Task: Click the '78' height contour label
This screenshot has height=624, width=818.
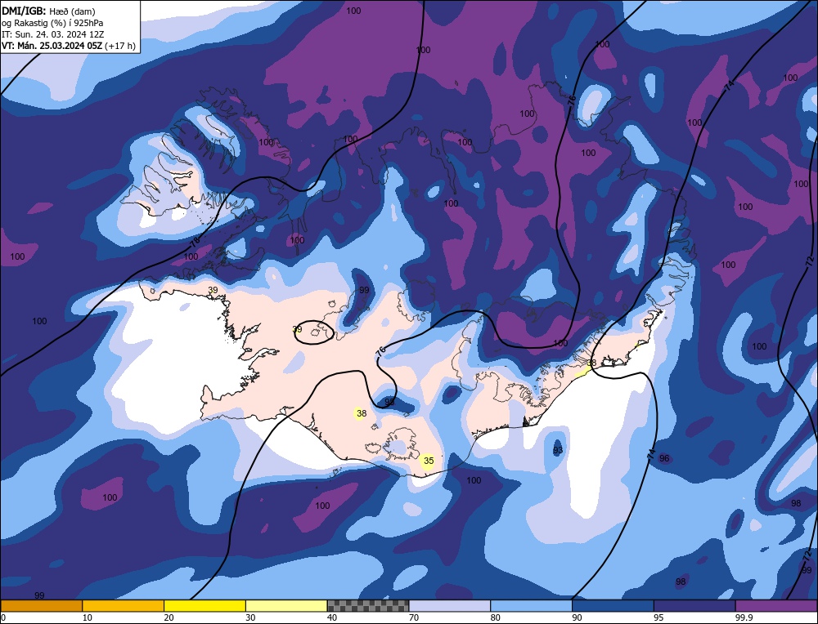Action: 195,243
